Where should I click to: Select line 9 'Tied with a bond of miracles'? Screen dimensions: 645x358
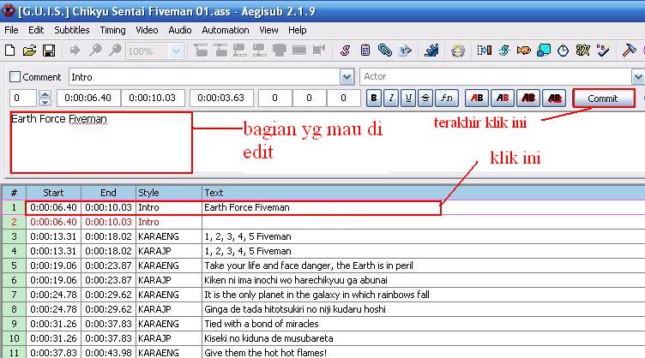click(322, 324)
